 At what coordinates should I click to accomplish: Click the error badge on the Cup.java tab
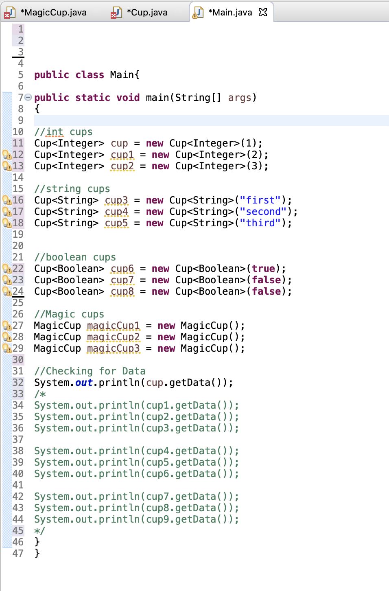tap(114, 16)
